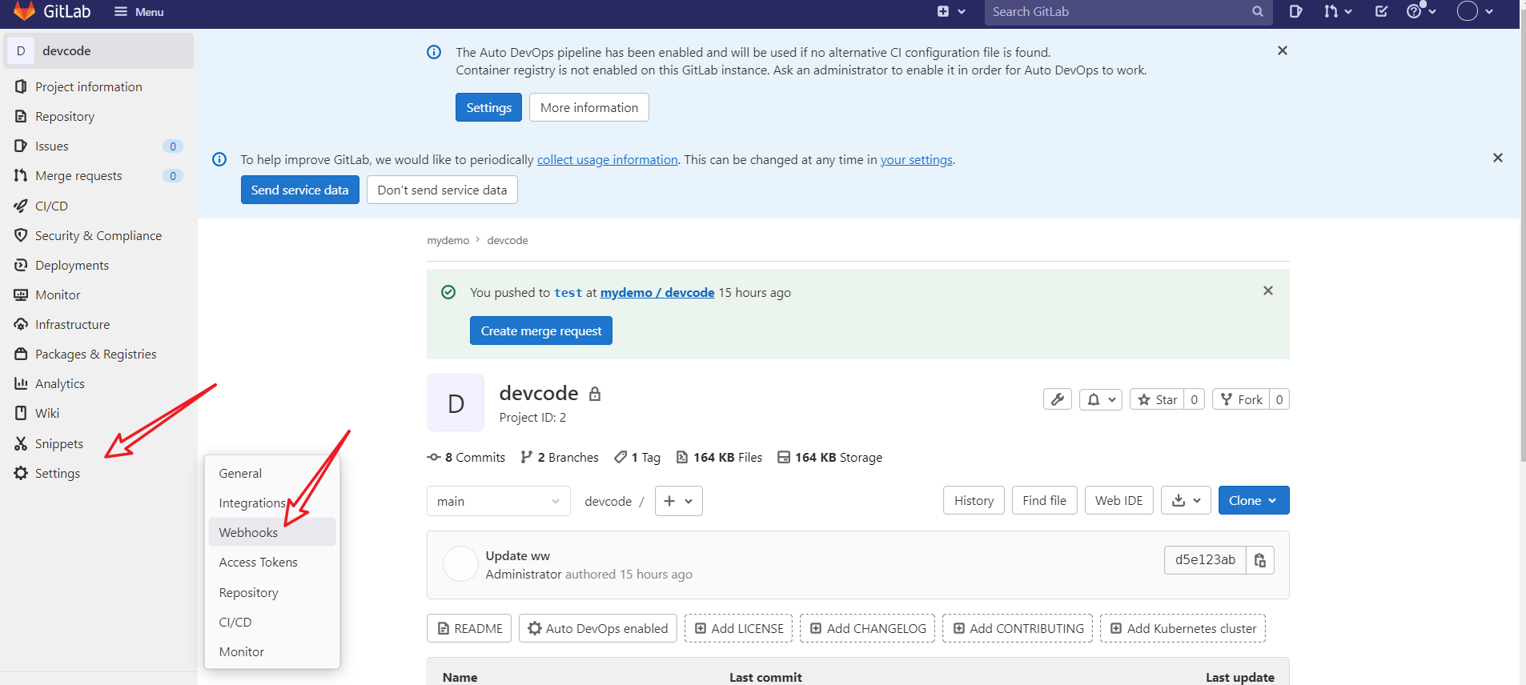Image resolution: width=1526 pixels, height=685 pixels.
Task: Open the 8 Commits link
Action: pyautogui.click(x=466, y=457)
